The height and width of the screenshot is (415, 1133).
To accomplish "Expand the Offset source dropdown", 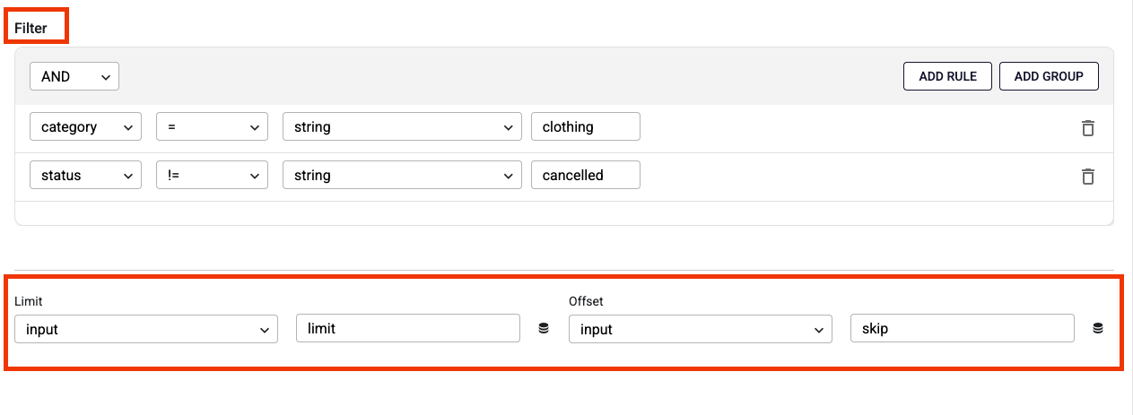I will pyautogui.click(x=701, y=329).
